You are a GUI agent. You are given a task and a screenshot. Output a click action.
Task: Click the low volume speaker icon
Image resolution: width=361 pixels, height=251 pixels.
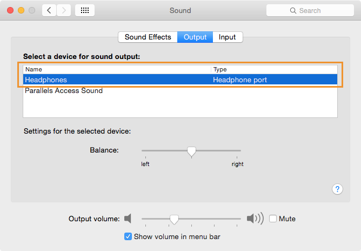click(x=128, y=219)
